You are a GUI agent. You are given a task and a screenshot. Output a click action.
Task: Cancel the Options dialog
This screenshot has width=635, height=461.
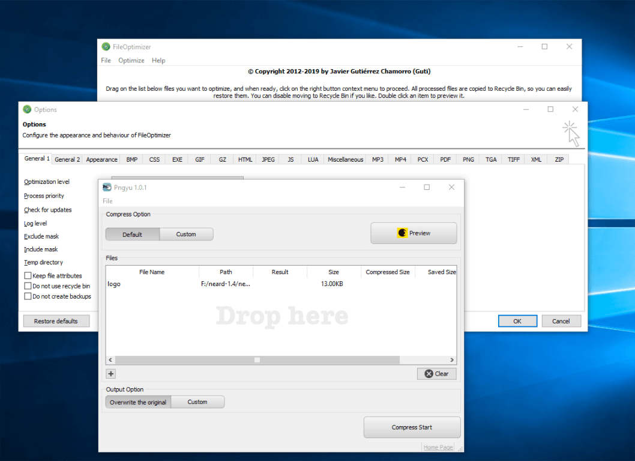tap(561, 321)
